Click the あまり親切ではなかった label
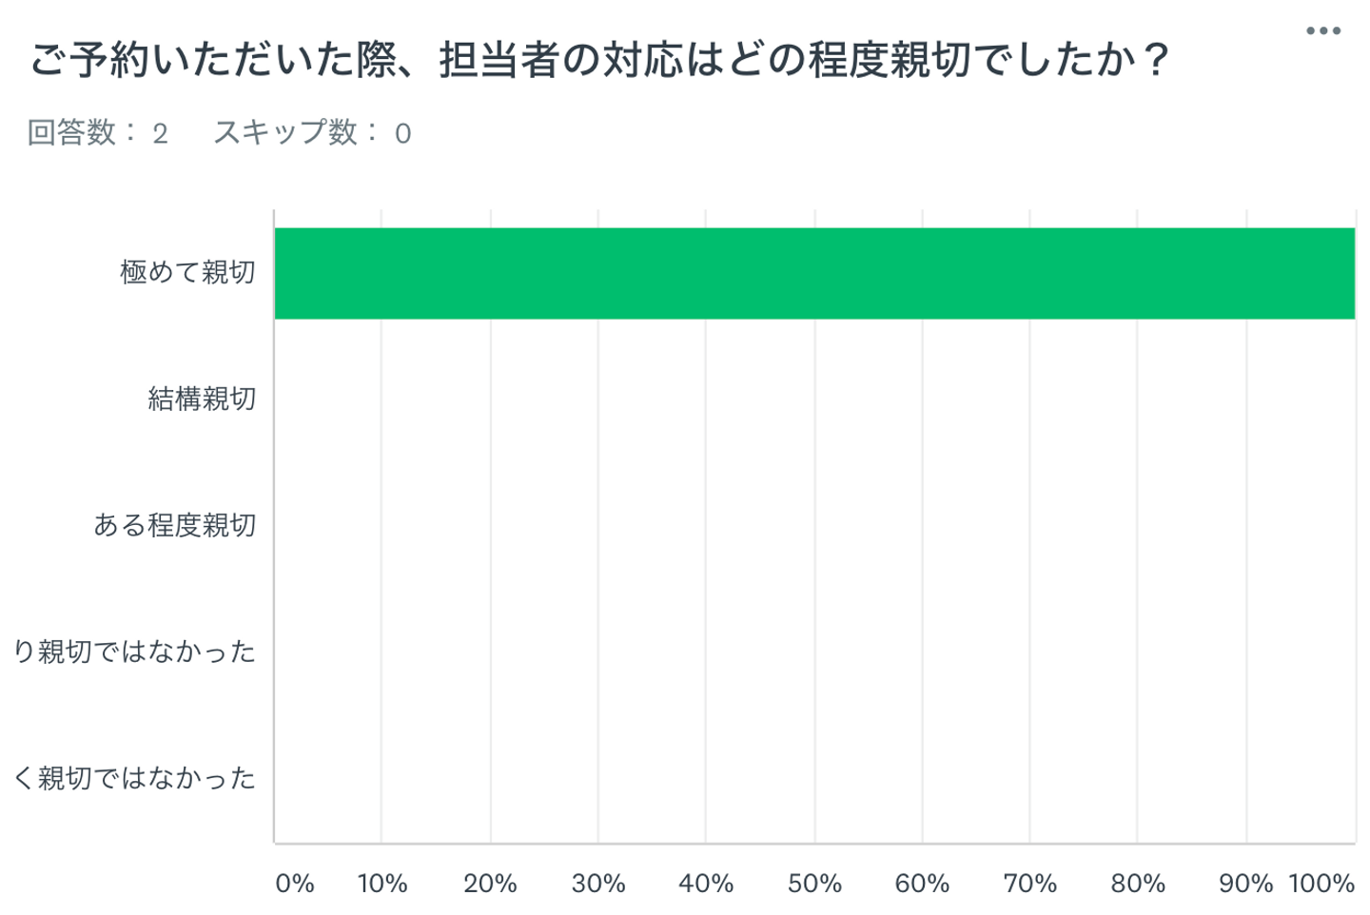1370x915 pixels. click(134, 652)
